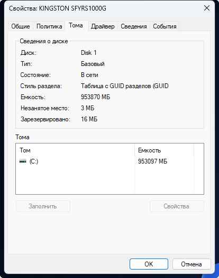Click the Базовый type value
219x278 pixels.
93,64
